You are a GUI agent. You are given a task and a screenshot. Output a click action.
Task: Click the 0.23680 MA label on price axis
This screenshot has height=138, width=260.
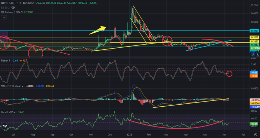[254, 48]
